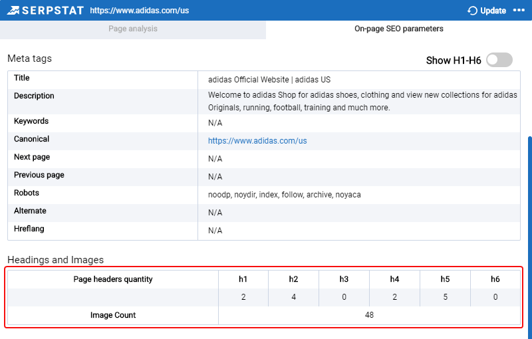Click the Update button label
The width and height of the screenshot is (532, 339).
493,11
